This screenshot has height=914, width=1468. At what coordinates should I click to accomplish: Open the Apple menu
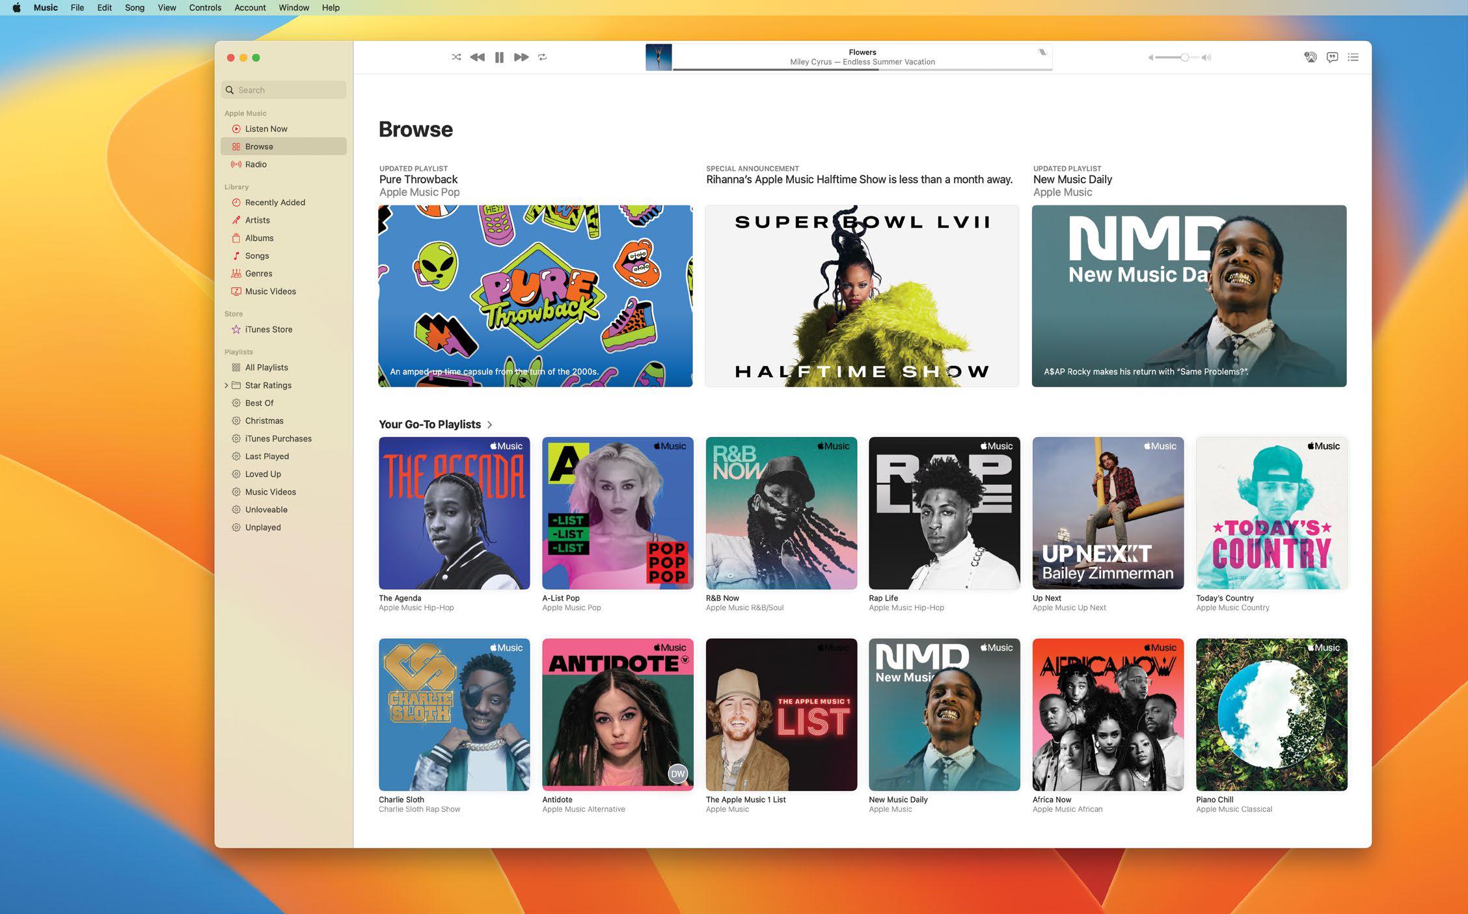(16, 8)
